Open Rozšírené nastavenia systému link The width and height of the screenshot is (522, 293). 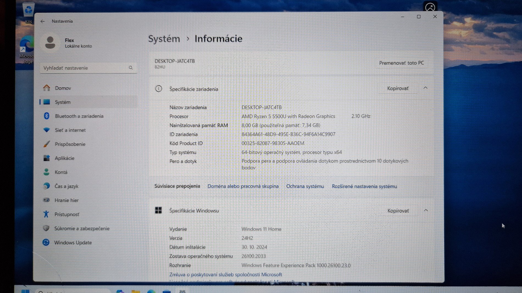[364, 186]
